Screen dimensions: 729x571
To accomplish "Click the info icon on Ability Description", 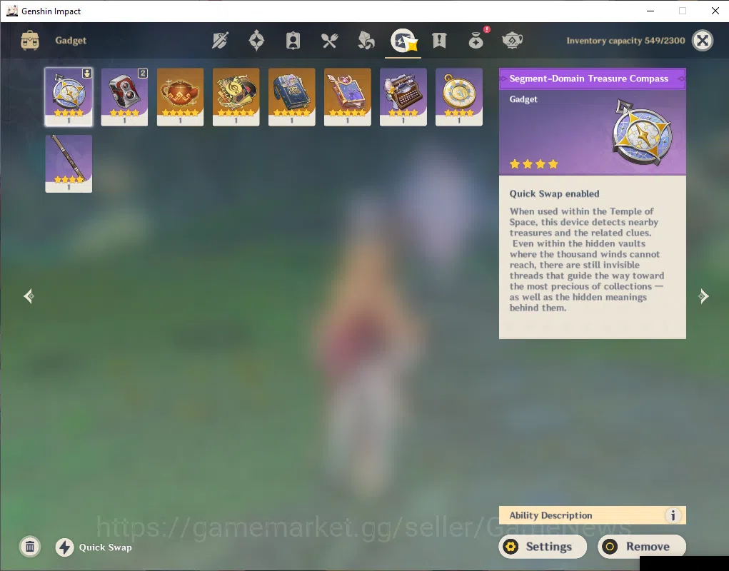I will pyautogui.click(x=673, y=515).
